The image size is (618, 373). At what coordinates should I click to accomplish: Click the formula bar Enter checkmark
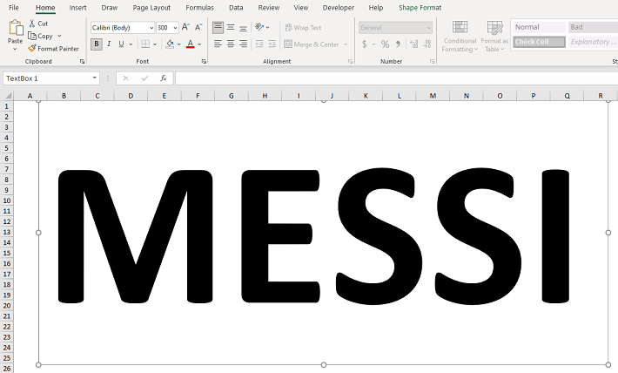click(x=144, y=78)
